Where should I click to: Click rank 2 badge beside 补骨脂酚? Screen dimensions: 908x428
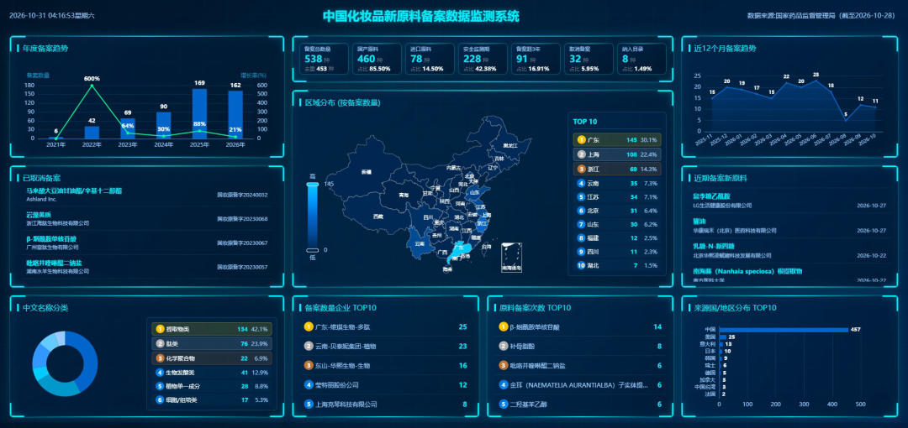503,346
